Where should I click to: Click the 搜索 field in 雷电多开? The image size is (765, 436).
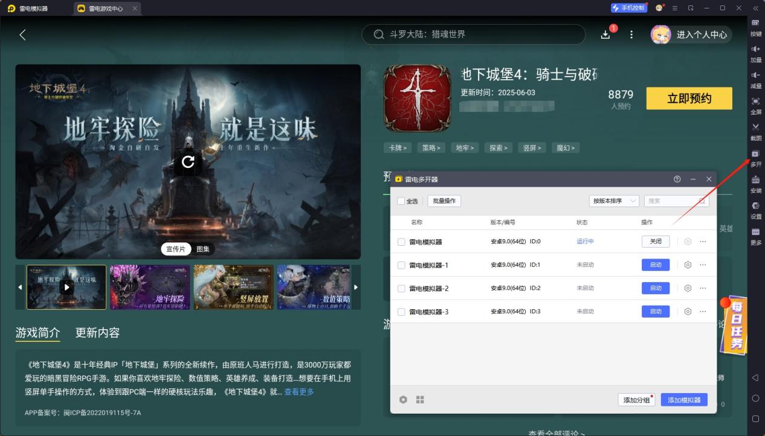click(x=676, y=201)
